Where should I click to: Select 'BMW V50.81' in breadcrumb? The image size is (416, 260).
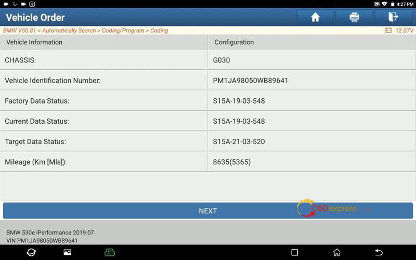19,30
